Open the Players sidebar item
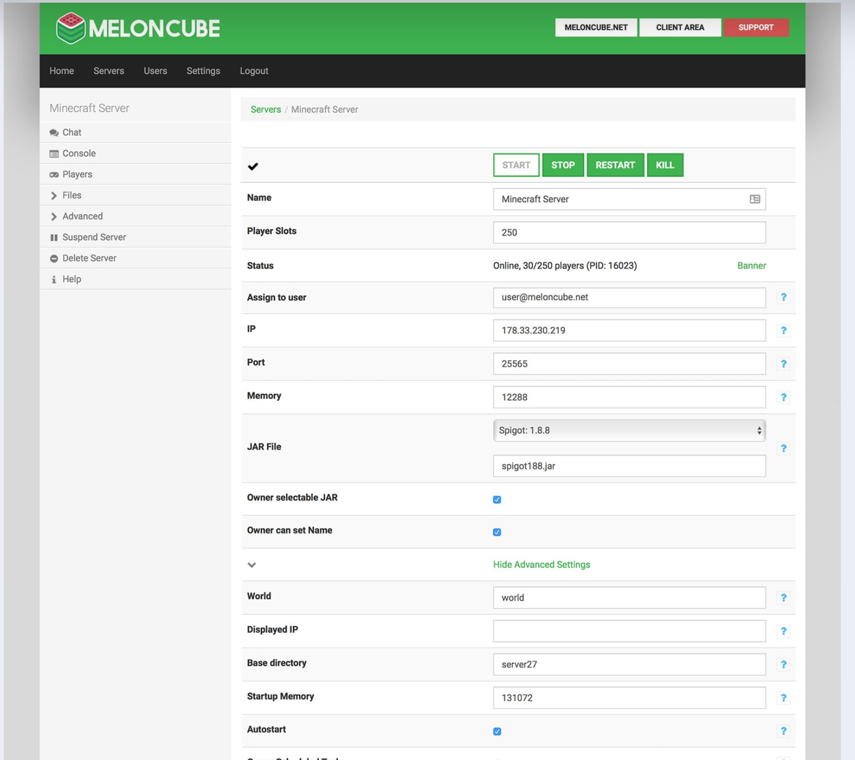Screen dimensions: 855x760 point(135,174)
